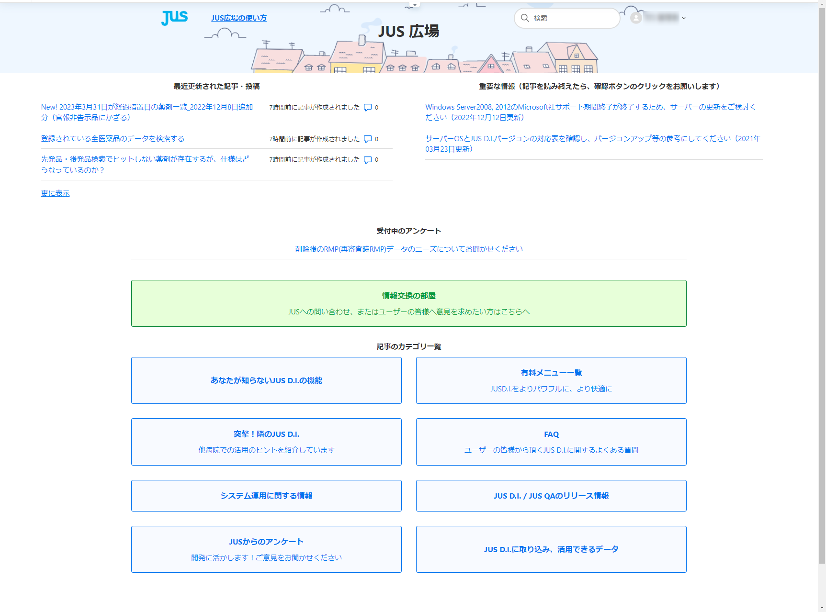The height and width of the screenshot is (612, 826).
Task: Click the JUS 広場 page title
Action: (x=409, y=31)
